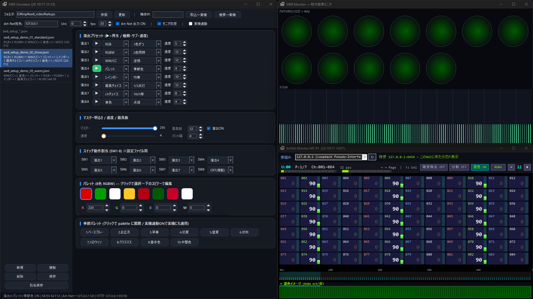The width and height of the screenshot is (533, 299).
Task: Click the 取込←実機 button
Action: tap(198, 15)
